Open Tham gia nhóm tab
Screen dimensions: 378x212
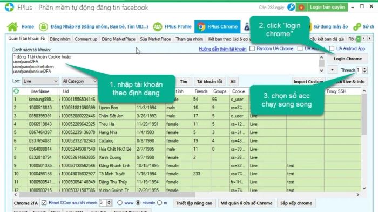coord(189,39)
